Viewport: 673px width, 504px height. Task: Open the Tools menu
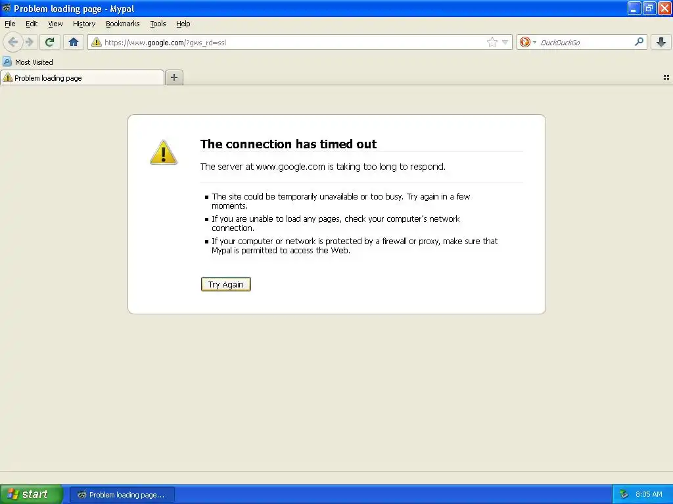click(x=158, y=24)
